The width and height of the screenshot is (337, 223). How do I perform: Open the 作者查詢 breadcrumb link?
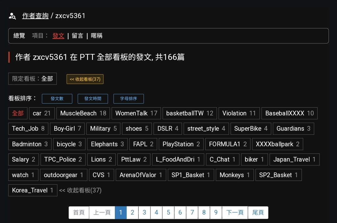[x=35, y=16]
